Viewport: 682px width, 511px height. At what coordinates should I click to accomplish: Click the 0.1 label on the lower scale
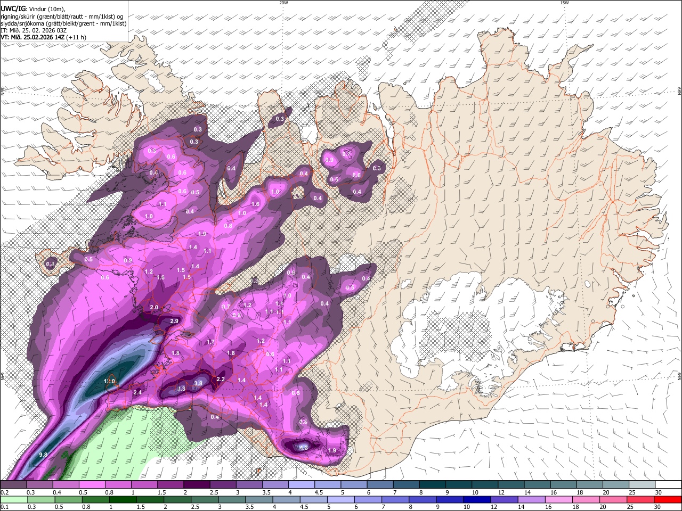point(4,507)
